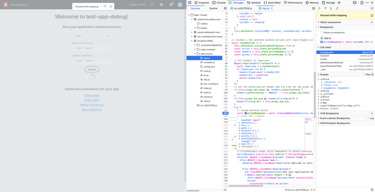Image resolution: width=375 pixels, height=192 pixels.
Task: Expand node_modules folder in sources
Action: pyautogui.click(x=195, y=49)
